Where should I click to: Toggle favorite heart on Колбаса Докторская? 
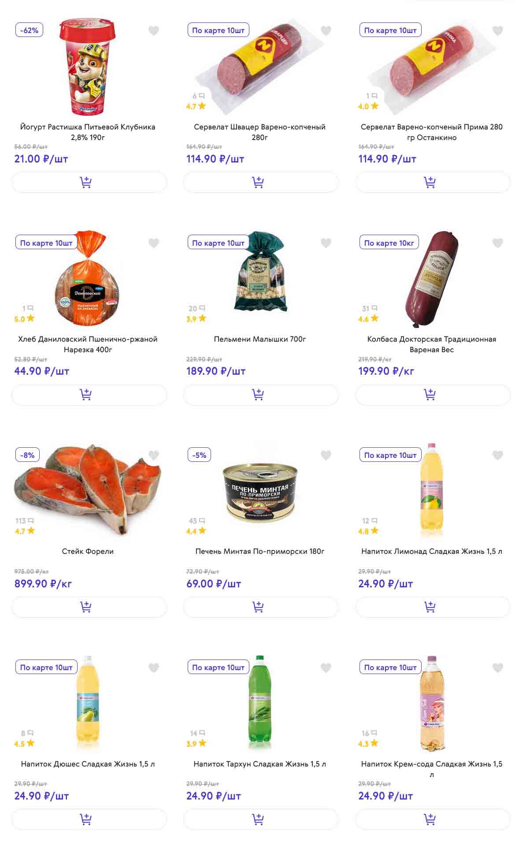click(x=497, y=243)
